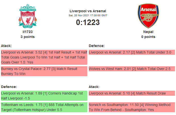Click the bottom-left Defence section heading
Viewport: 176px width, 115px height.
tap(9, 87)
